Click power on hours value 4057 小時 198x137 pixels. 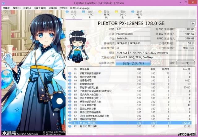(186, 48)
